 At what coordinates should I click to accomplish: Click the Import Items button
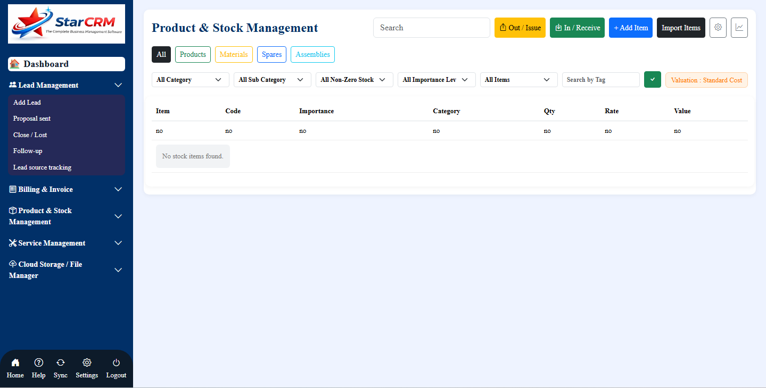(x=681, y=27)
